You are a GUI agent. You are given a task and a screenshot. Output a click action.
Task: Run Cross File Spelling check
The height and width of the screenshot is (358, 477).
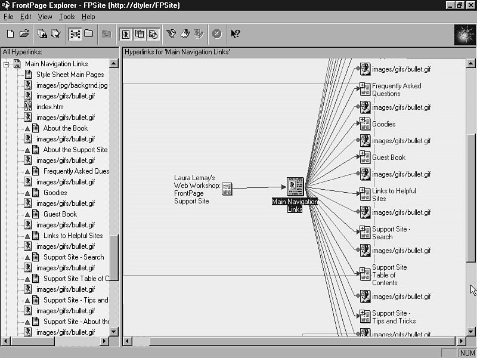pos(56,34)
